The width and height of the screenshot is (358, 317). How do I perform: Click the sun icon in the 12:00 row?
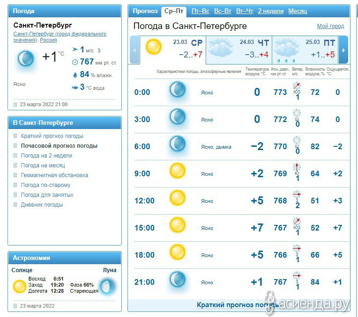178,198
